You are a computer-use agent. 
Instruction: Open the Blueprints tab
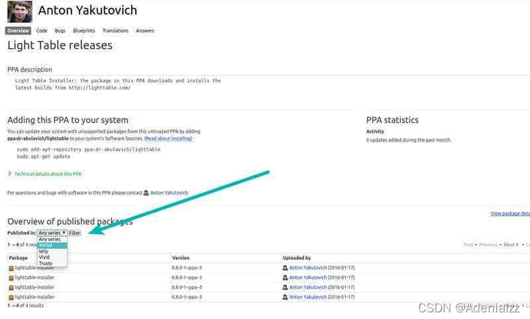pos(84,31)
